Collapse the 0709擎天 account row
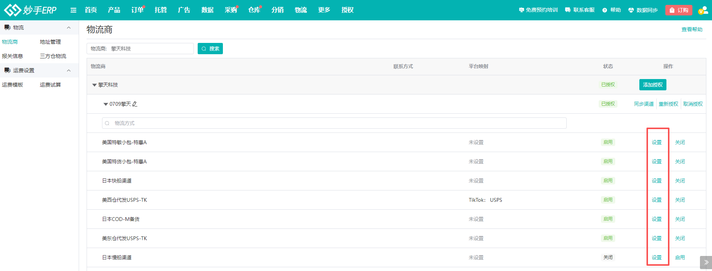This screenshot has height=271, width=712. click(106, 104)
